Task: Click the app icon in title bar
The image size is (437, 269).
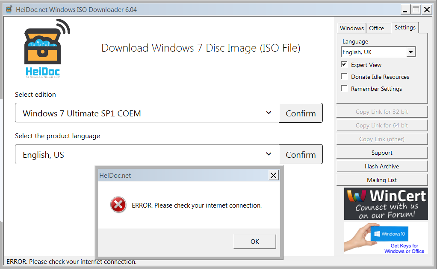Action: [x=9, y=9]
